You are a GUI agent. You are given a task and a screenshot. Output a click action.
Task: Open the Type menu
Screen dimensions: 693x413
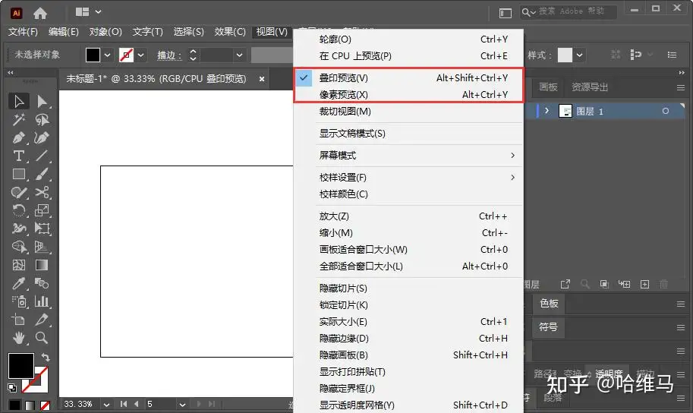click(x=147, y=32)
